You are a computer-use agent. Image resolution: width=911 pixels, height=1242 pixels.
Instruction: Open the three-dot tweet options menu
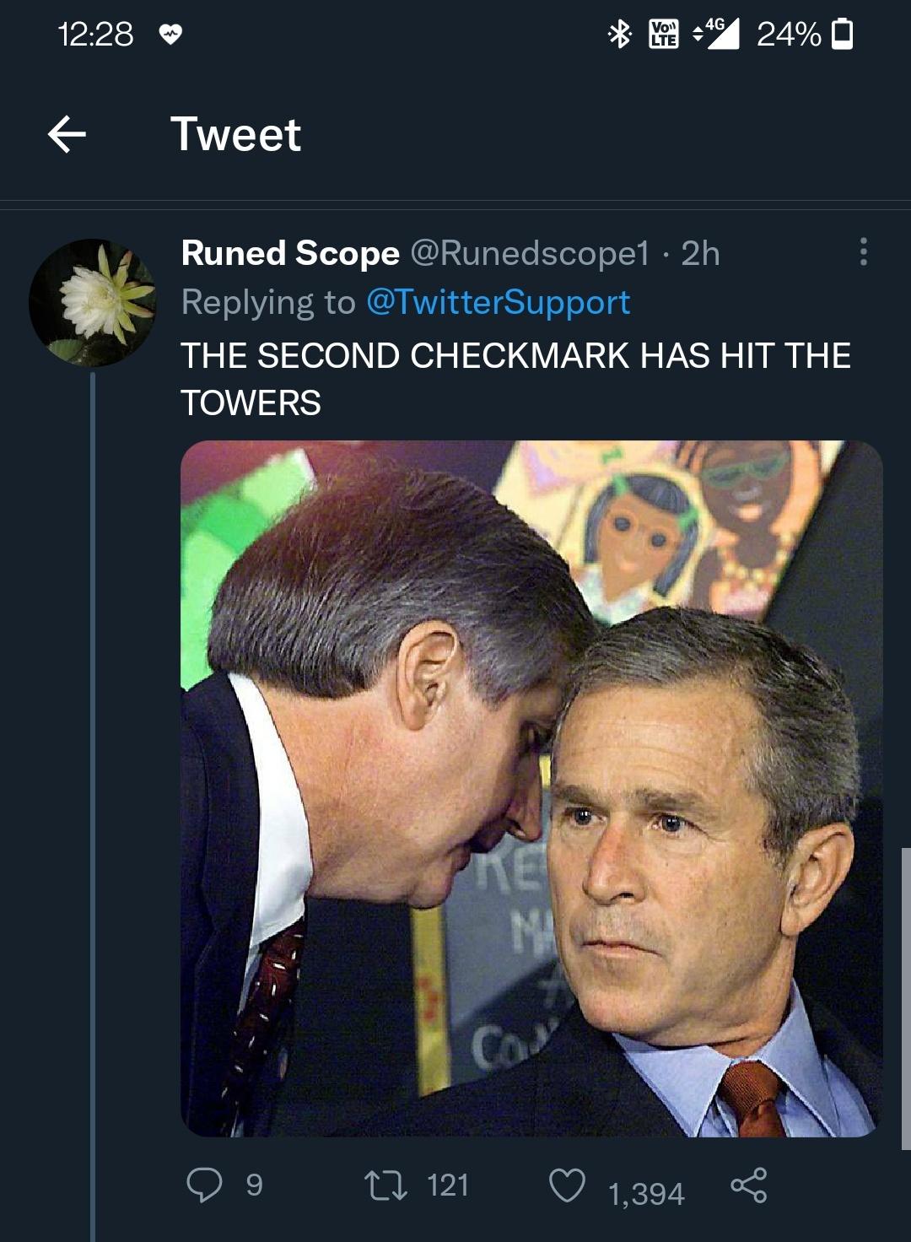[x=862, y=251]
